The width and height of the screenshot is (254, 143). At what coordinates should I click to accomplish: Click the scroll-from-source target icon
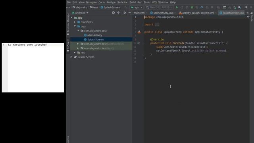click(113, 13)
